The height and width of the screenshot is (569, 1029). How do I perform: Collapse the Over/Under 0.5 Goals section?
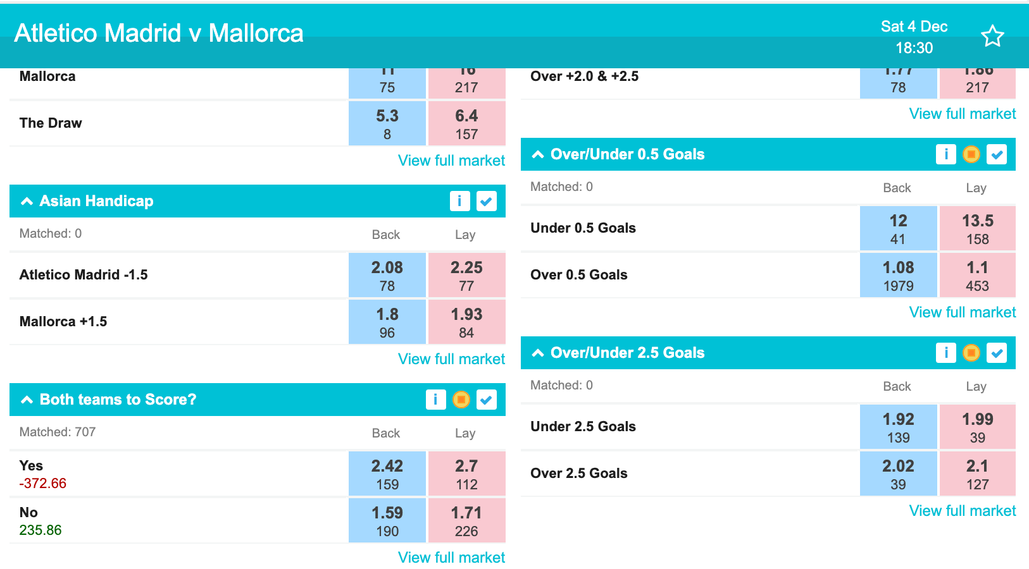pos(538,154)
